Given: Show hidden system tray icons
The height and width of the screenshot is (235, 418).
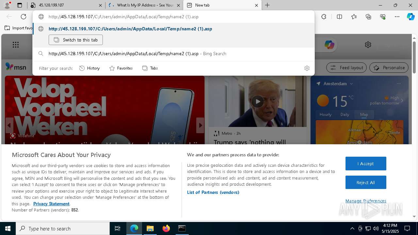Looking at the screenshot, I should (x=352, y=228).
